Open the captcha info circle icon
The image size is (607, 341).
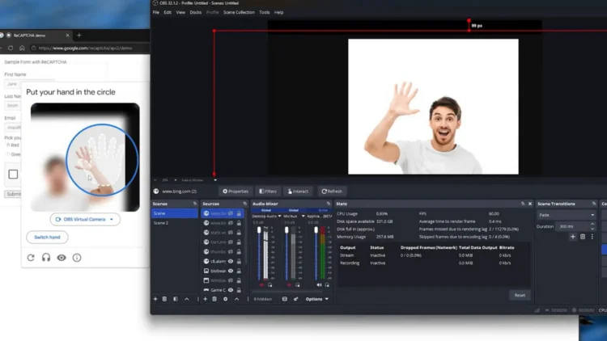77,258
